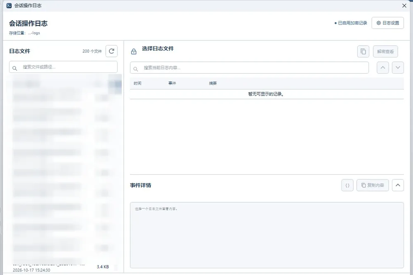Jump to previous search match
This screenshot has width=413, height=275.
coord(383,68)
